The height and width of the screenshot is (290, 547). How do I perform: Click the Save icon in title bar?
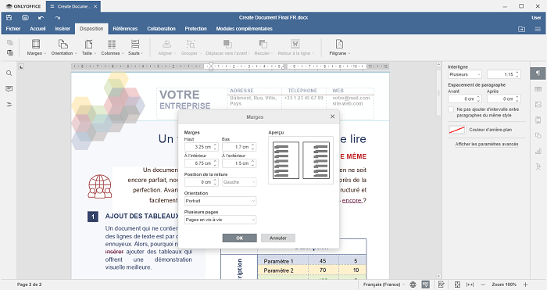pyautogui.click(x=9, y=17)
